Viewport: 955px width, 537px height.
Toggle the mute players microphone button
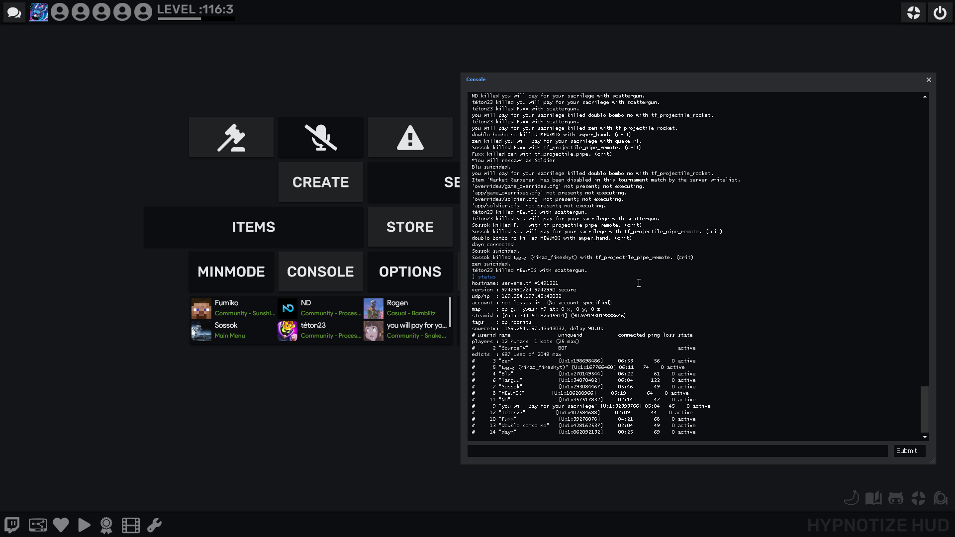tap(321, 138)
